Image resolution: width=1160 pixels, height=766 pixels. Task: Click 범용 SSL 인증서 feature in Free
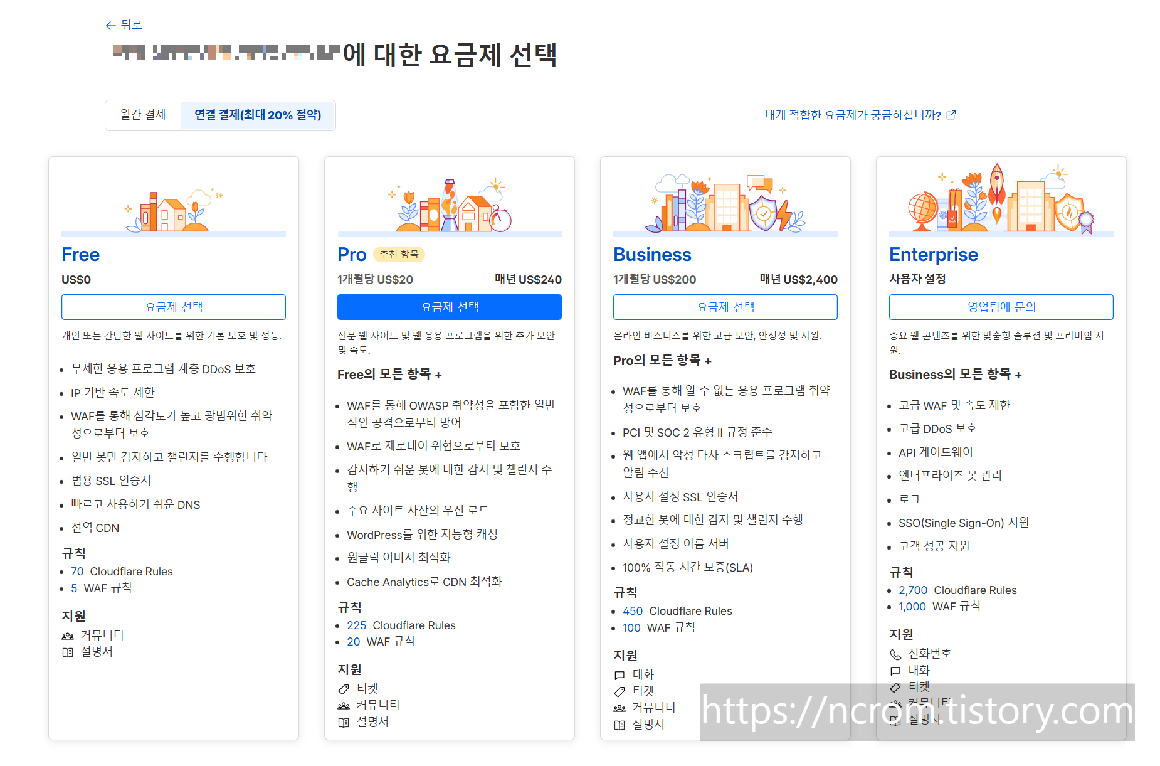tap(111, 481)
